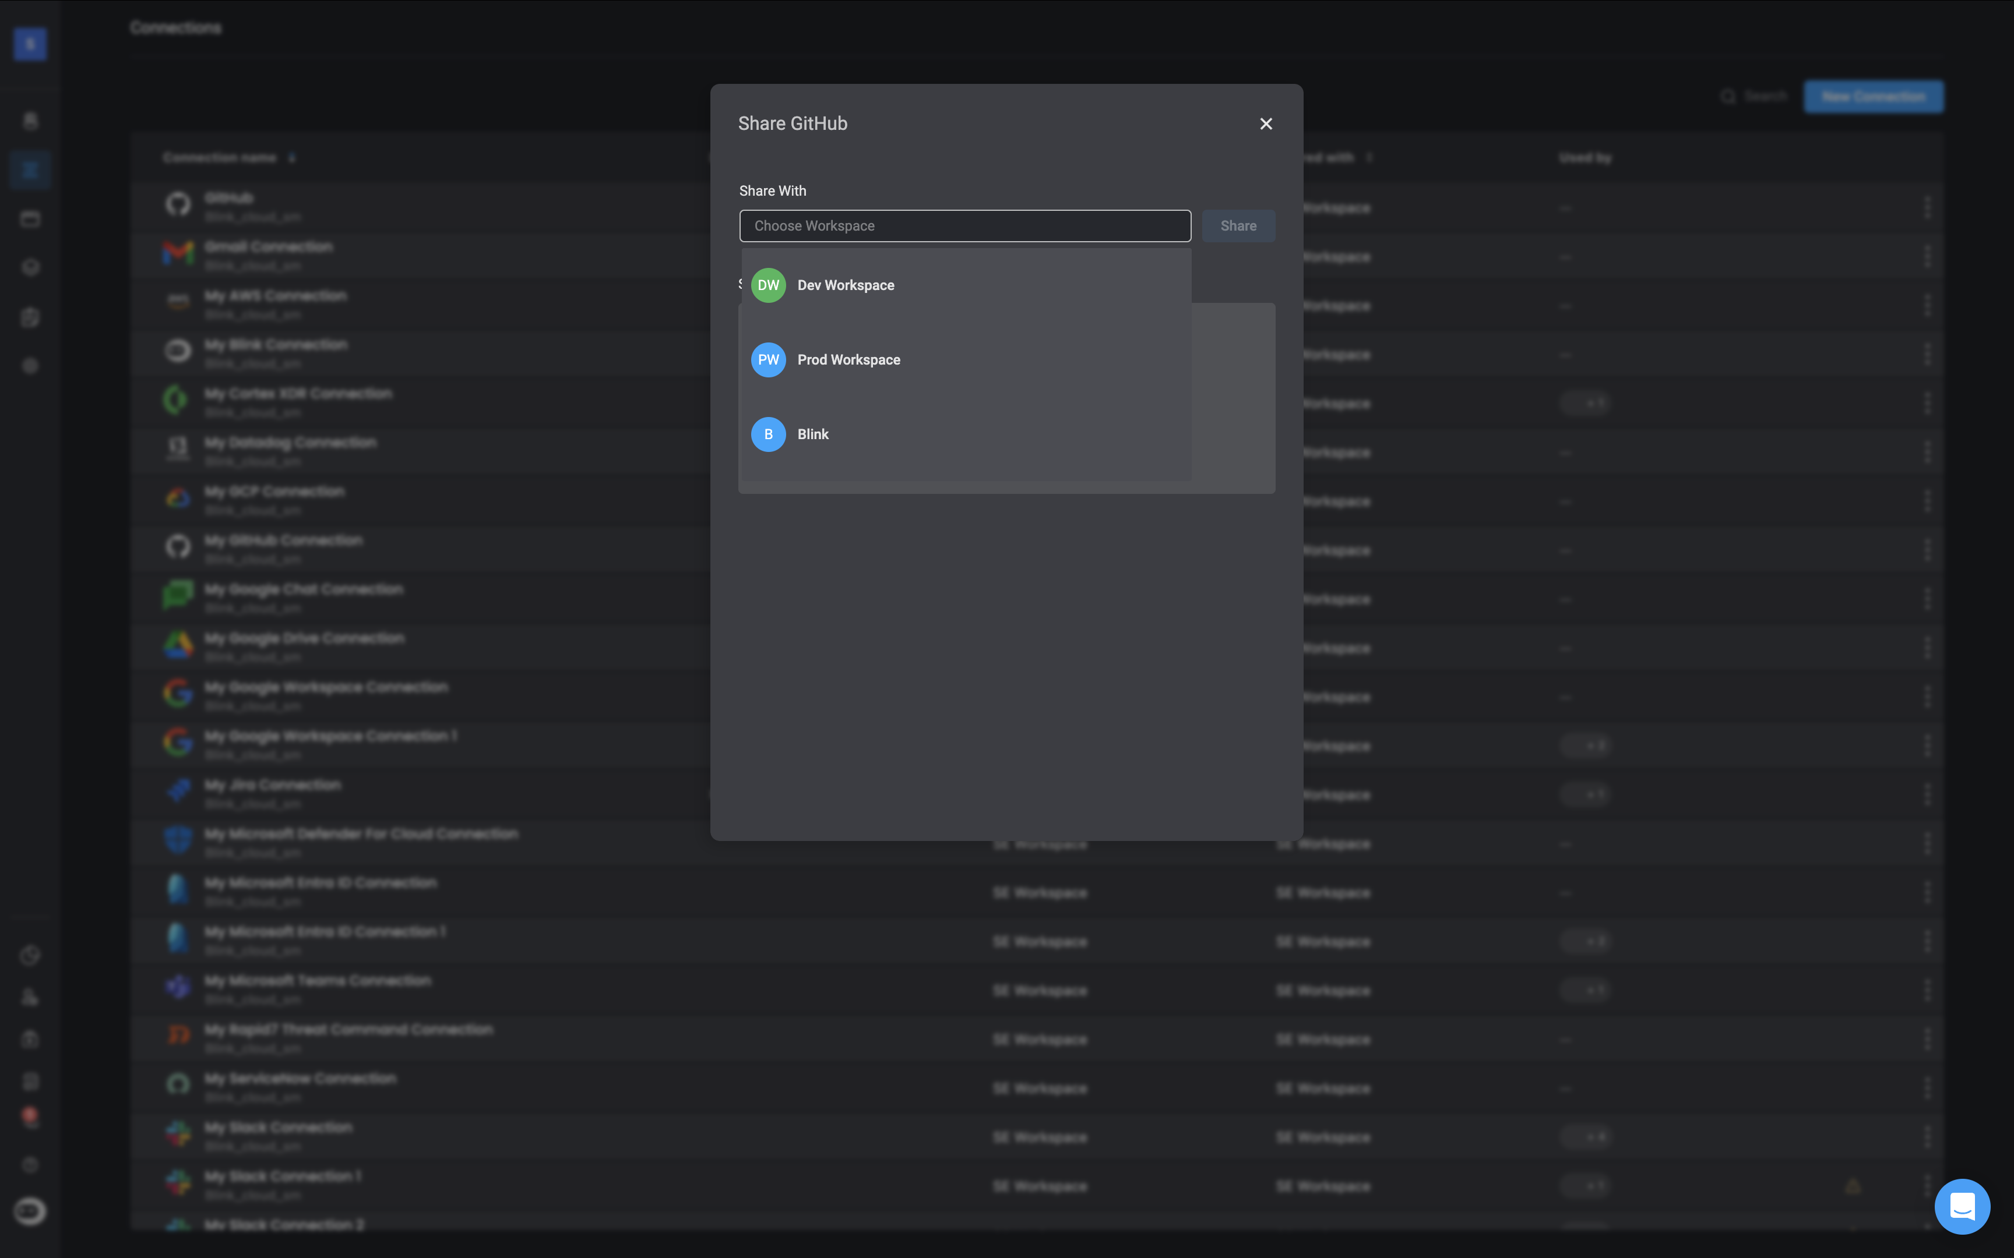Click the blue PW workspace avatar
The height and width of the screenshot is (1258, 2014).
coord(768,359)
